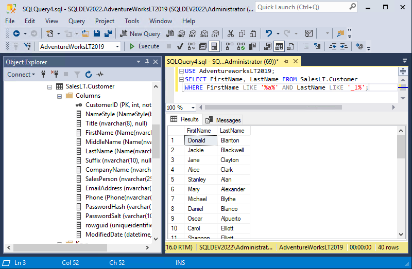
Task: Toggle Auto Hide pin on Object Explorer
Action: click(x=147, y=62)
